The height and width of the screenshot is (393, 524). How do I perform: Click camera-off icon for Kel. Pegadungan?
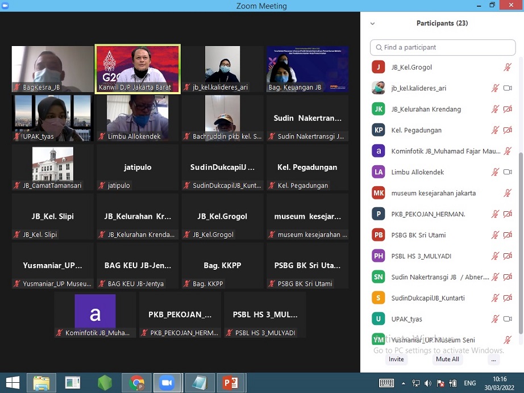click(508, 130)
